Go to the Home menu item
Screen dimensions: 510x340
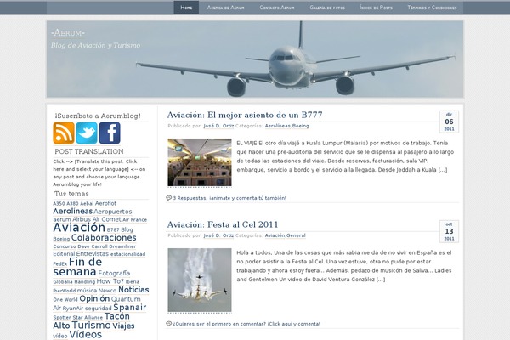coord(186,8)
